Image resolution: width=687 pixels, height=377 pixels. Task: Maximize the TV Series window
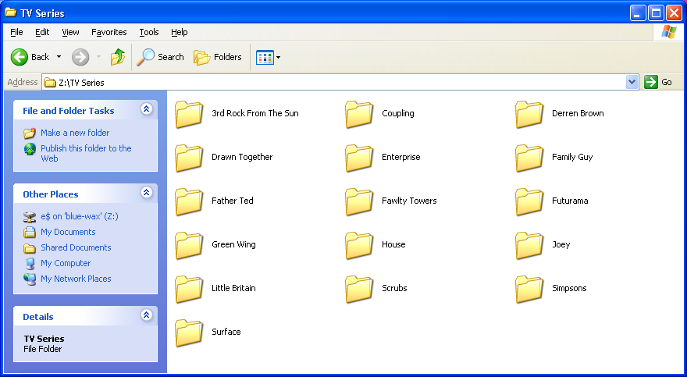[656, 13]
